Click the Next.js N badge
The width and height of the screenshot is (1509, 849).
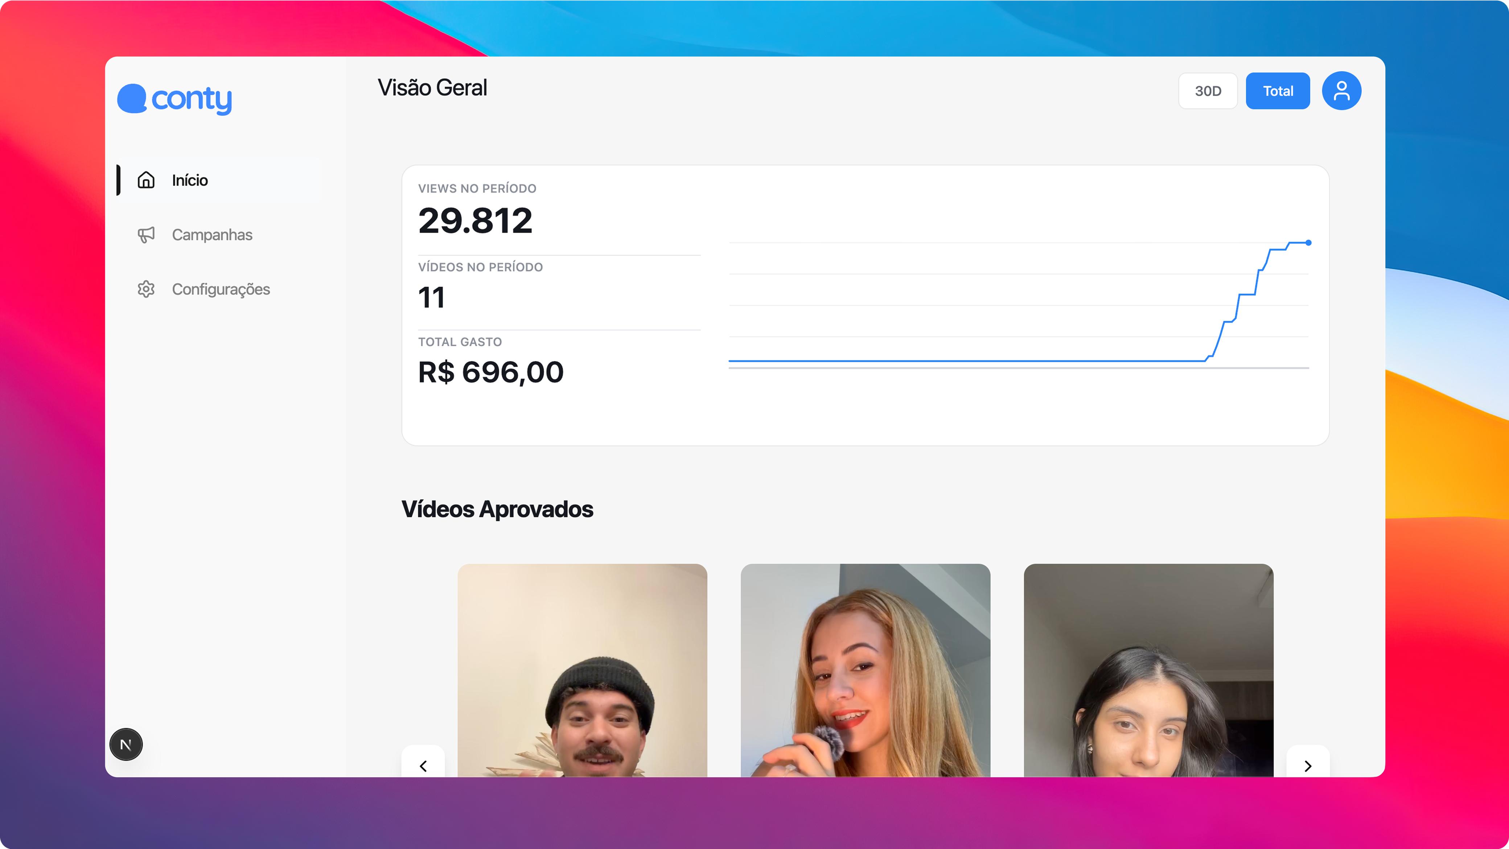[126, 744]
